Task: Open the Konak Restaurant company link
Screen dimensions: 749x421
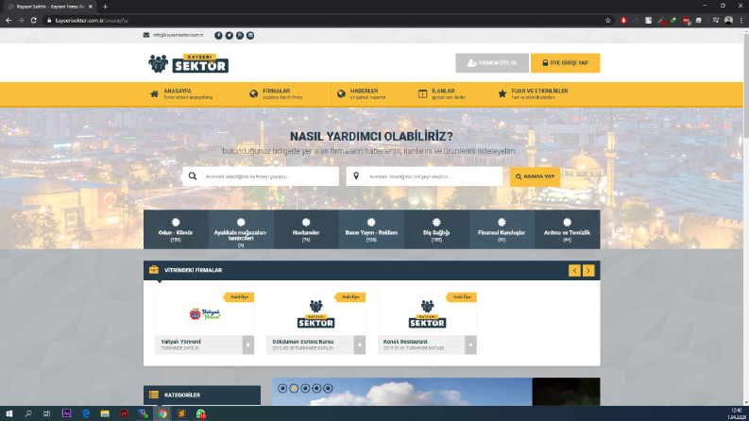Action: pyautogui.click(x=405, y=342)
